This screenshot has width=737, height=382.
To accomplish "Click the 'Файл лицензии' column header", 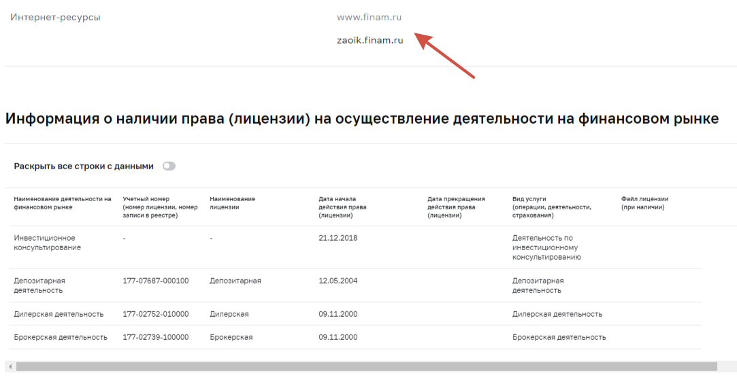I will click(x=644, y=203).
